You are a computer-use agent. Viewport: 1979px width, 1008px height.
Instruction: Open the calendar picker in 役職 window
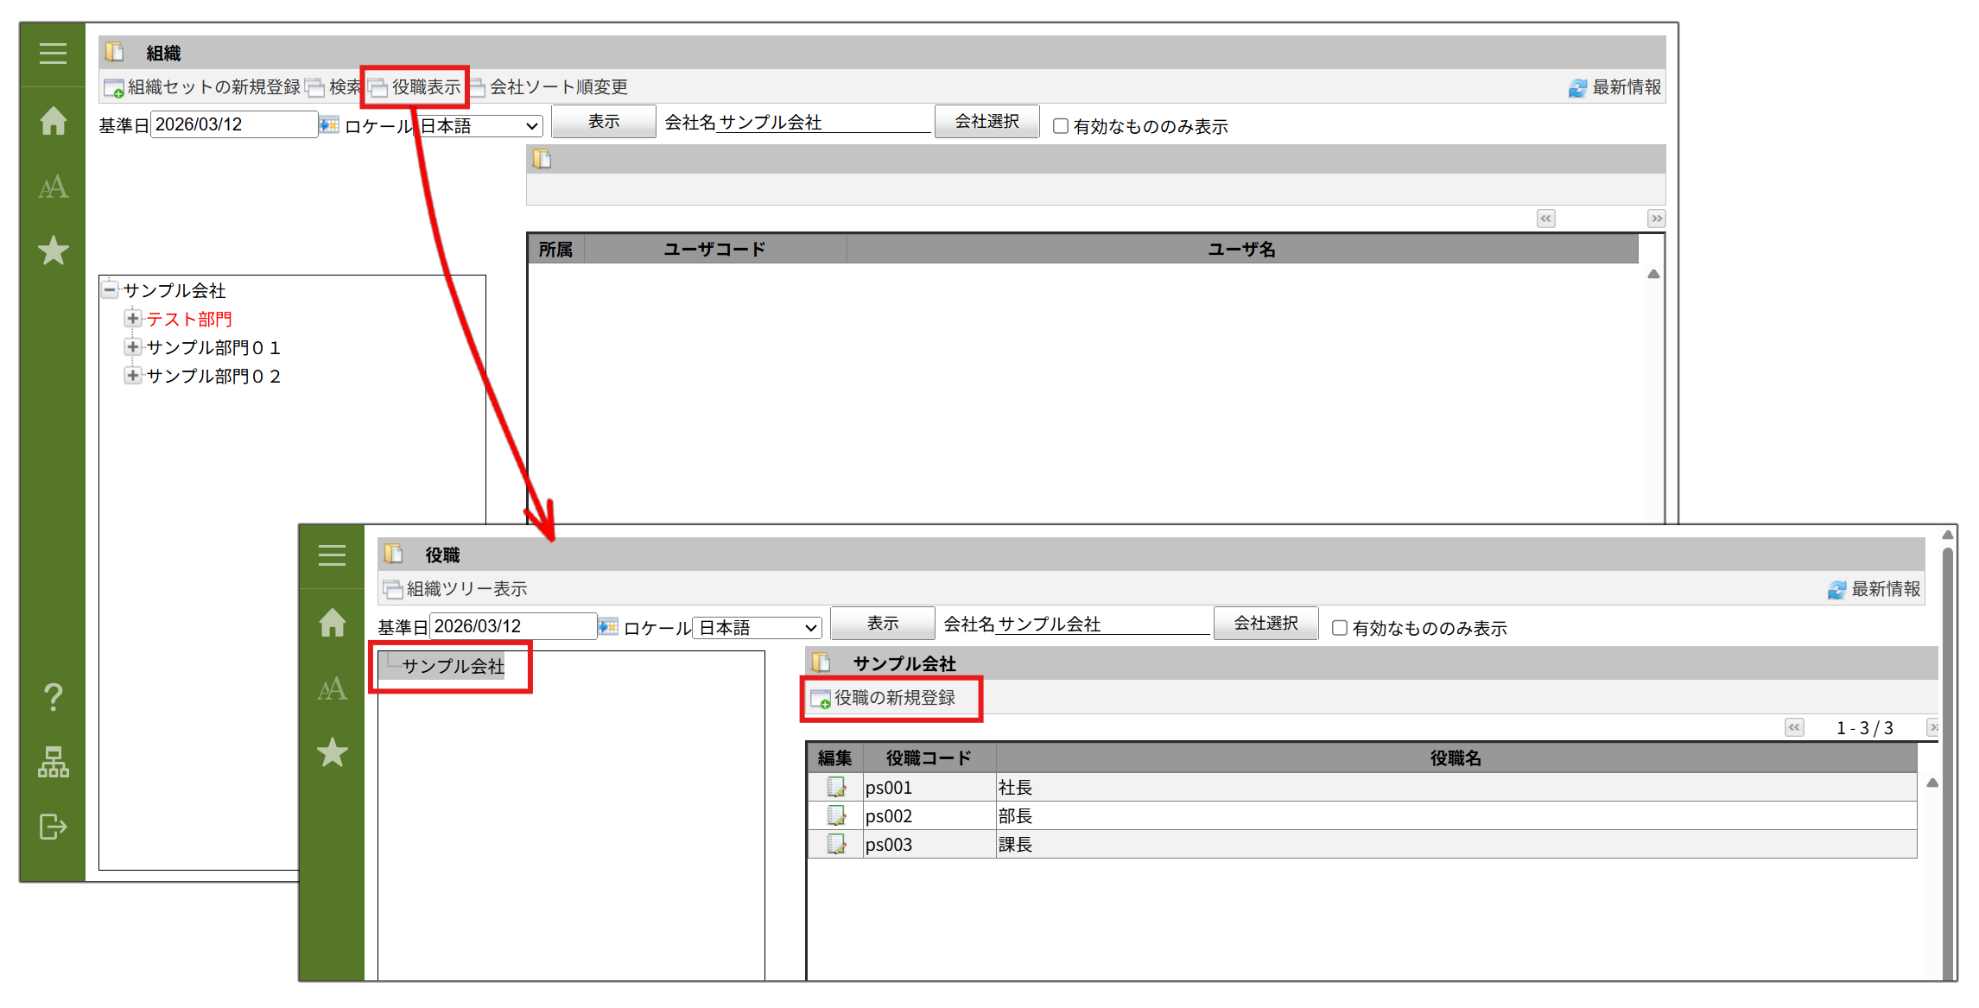(x=608, y=626)
